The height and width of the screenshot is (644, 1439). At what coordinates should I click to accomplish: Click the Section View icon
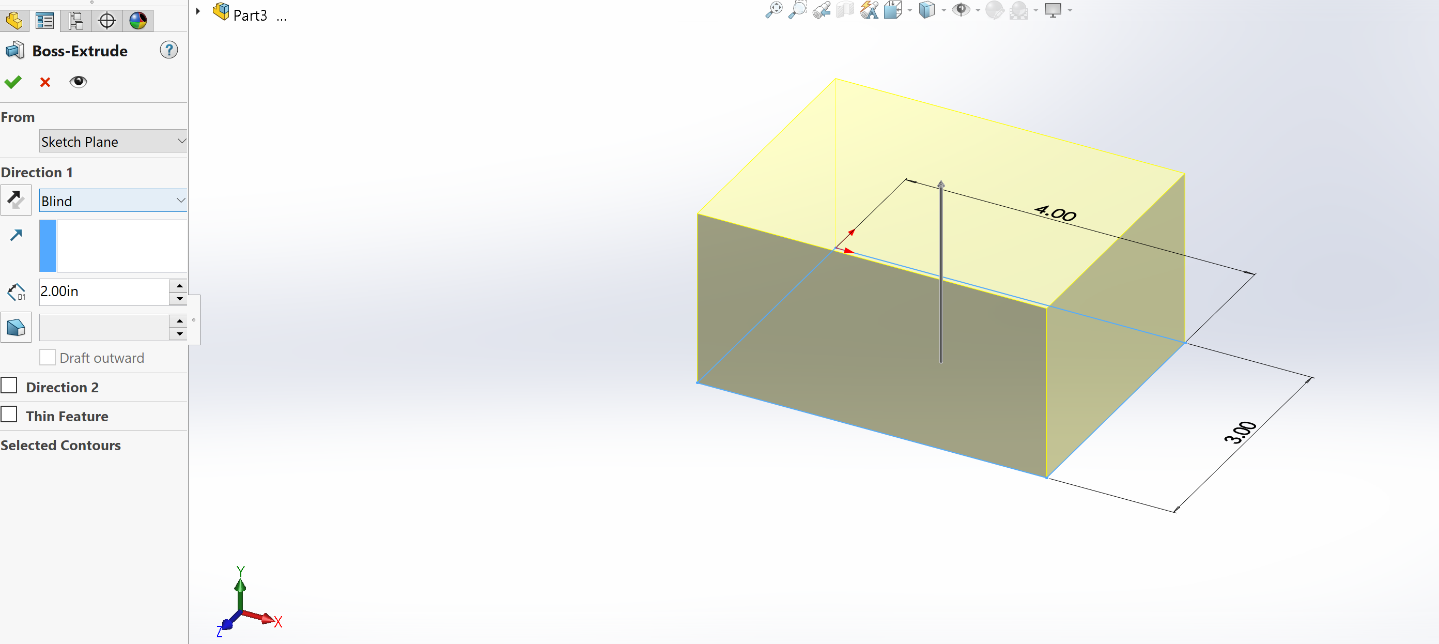tap(845, 10)
